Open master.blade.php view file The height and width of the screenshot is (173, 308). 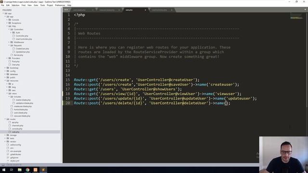(23, 100)
